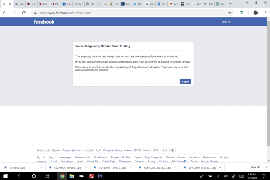This screenshot has width=270, height=180.
Task: Click the Español language link
Action: (56, 150)
